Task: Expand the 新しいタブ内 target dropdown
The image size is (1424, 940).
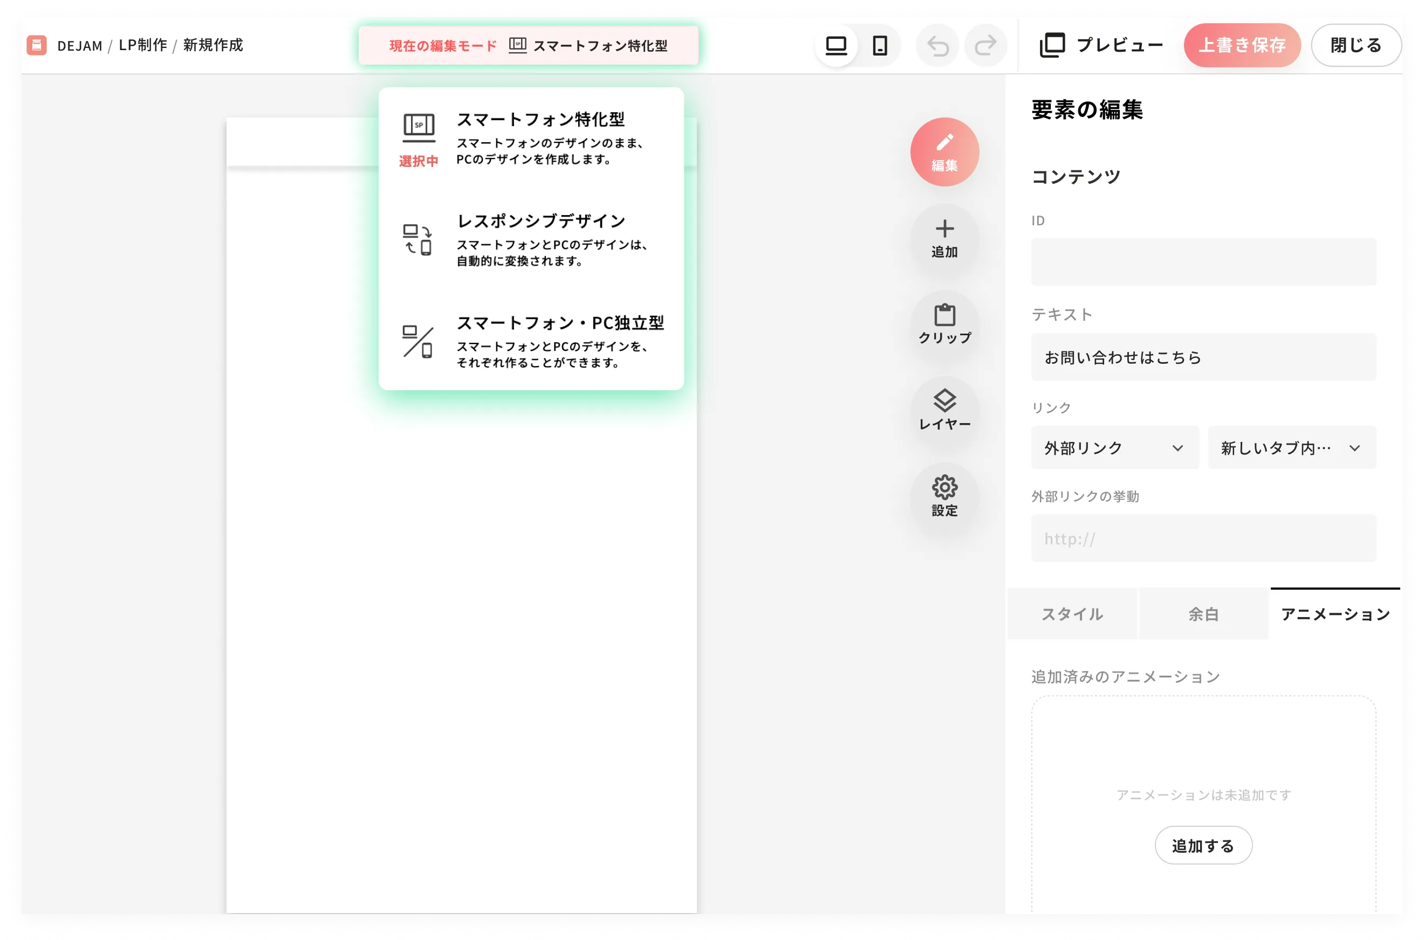Action: click(1291, 448)
